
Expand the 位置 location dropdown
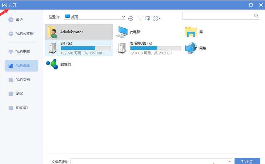coord(124,17)
